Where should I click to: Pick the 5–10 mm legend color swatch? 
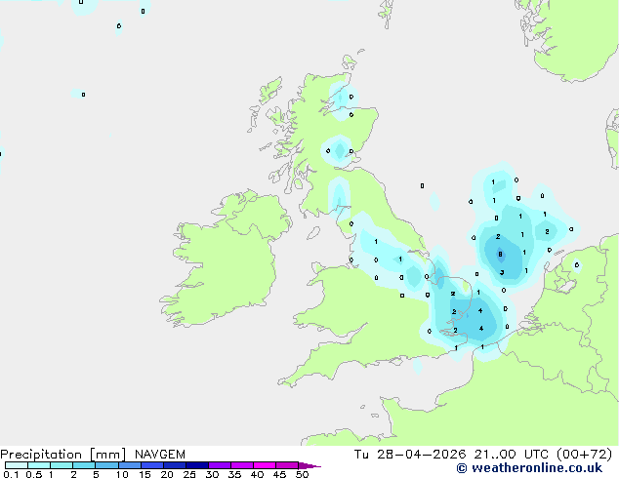pos(106,466)
